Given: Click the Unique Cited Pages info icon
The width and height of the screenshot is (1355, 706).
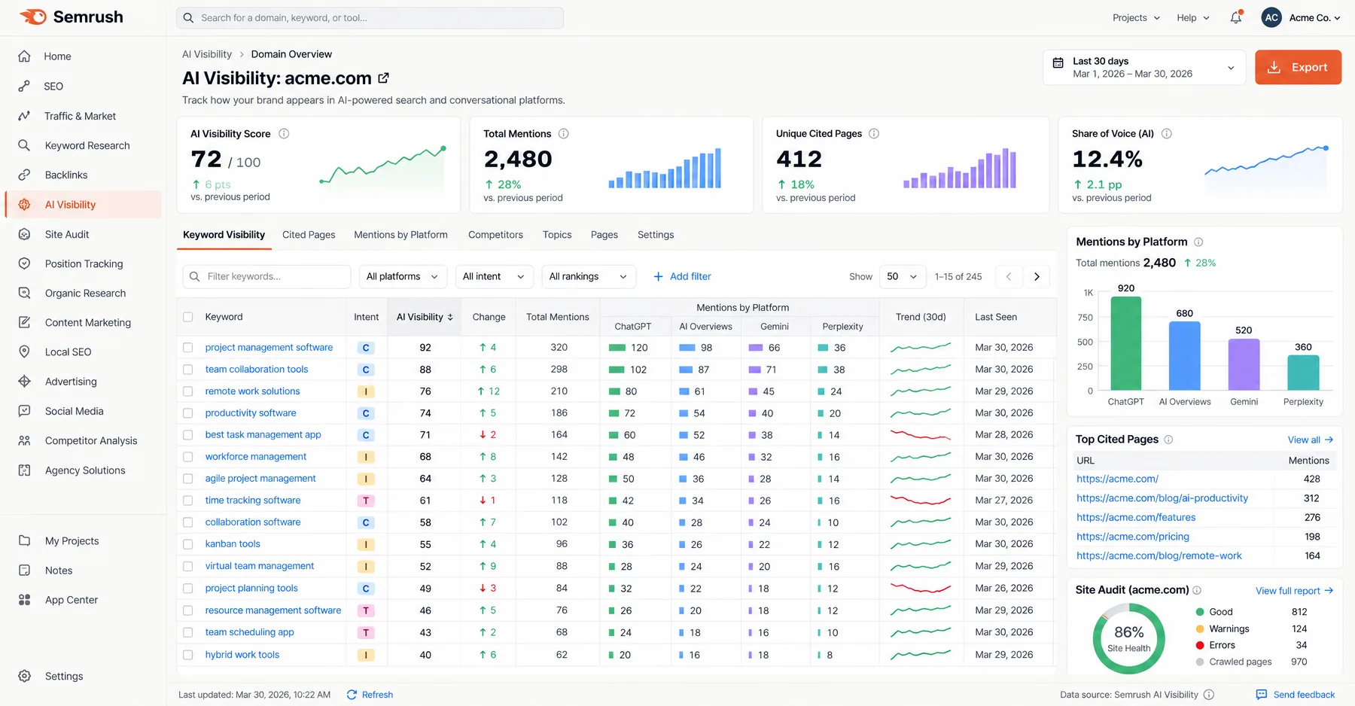Looking at the screenshot, I should click(874, 133).
